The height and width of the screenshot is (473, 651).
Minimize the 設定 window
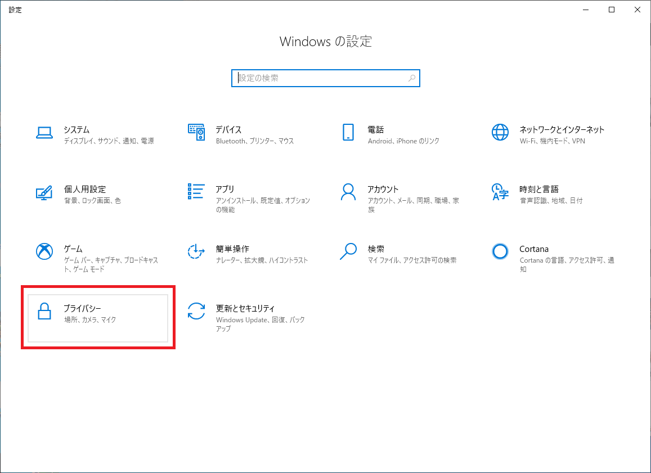pyautogui.click(x=586, y=10)
